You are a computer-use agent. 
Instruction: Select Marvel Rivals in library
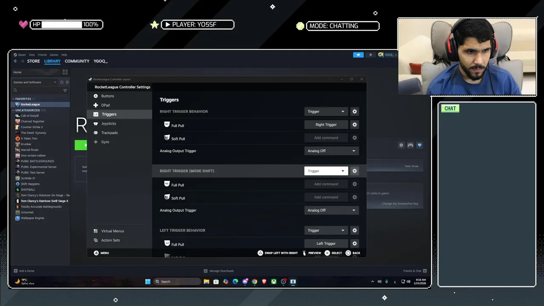tap(30, 150)
